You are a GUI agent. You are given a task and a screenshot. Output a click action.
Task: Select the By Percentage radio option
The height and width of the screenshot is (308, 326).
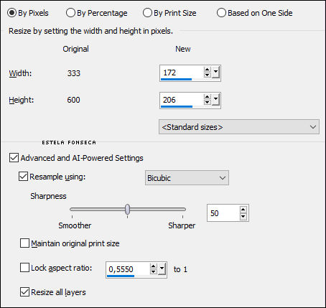click(97, 13)
